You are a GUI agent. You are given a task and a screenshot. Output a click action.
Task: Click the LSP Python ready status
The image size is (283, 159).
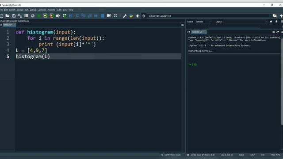(171, 155)
